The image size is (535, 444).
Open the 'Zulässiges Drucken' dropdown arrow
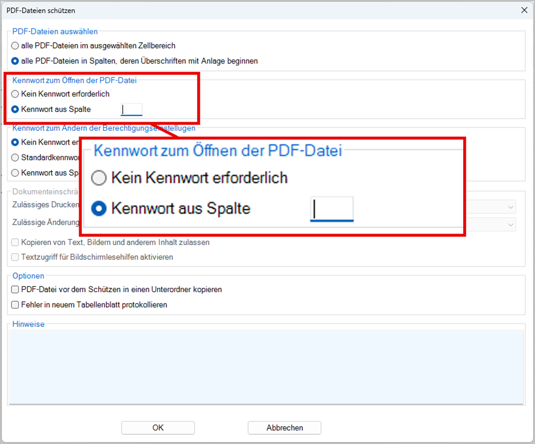point(511,207)
